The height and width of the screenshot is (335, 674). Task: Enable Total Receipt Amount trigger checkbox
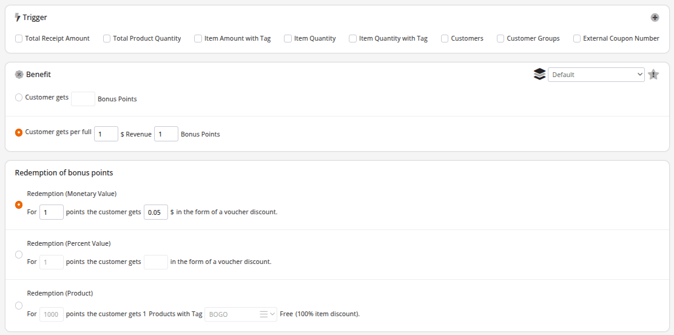point(19,39)
